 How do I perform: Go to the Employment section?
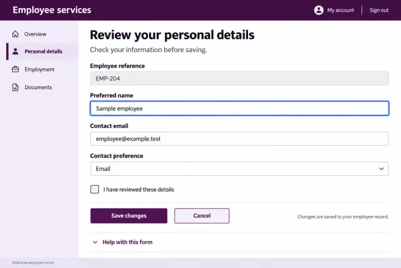point(43,69)
